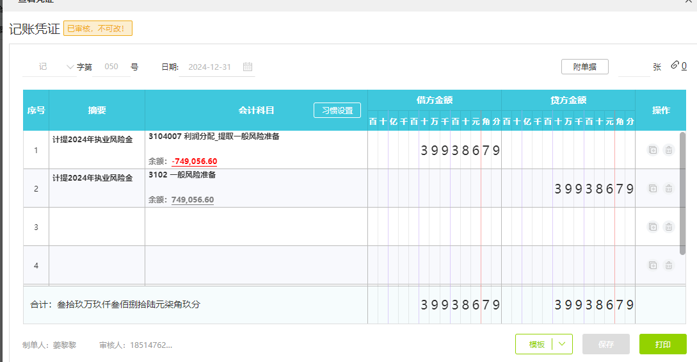
Task: Click the balance link 749,056.60 in row 2
Action: 193,200
